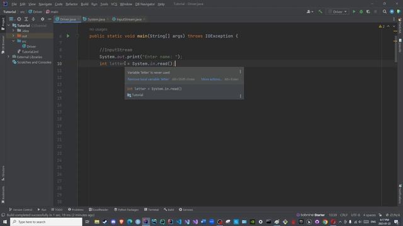
Task: Open the File menu
Action: tap(14, 4)
